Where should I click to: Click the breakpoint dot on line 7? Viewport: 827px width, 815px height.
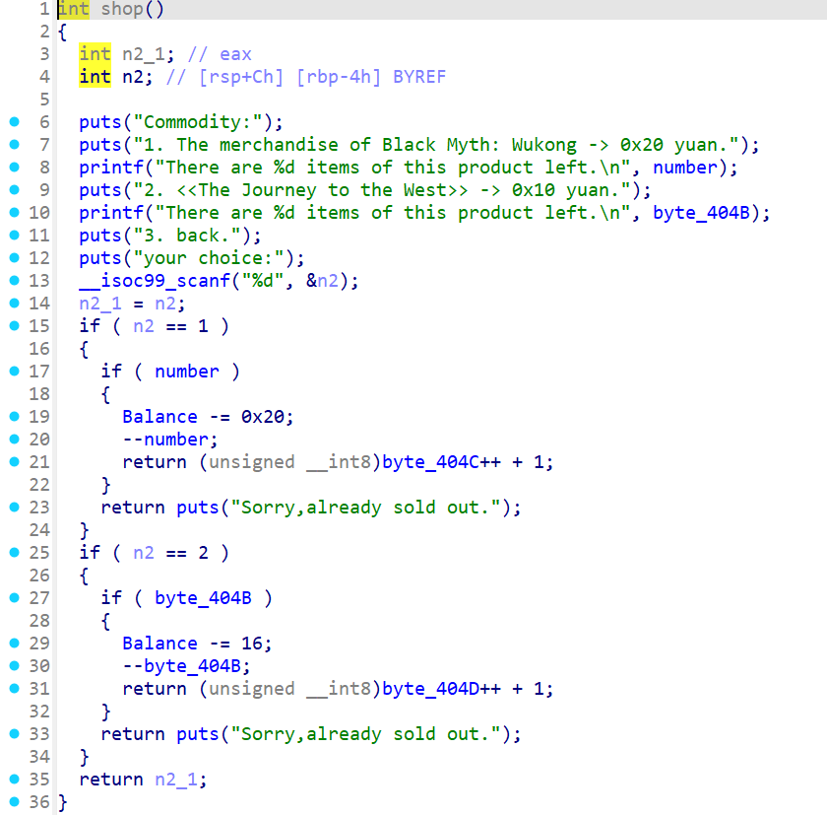(x=14, y=145)
